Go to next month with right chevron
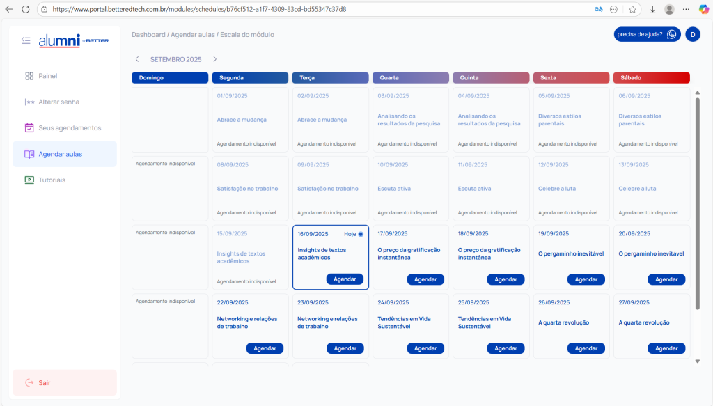 tap(215, 59)
